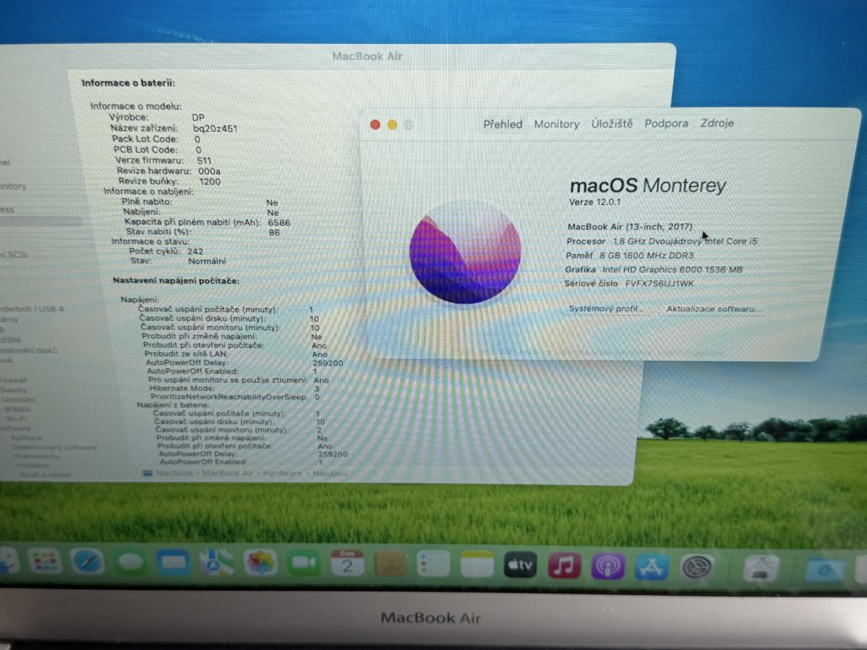867x650 pixels.
Task: Click Napájení in the bottom path bar
Action: (x=330, y=473)
